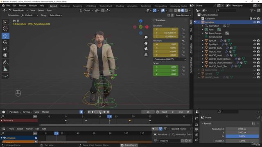Click the Location Y value field
Screen dimensions: 262x147
pyautogui.click(x=166, y=33)
